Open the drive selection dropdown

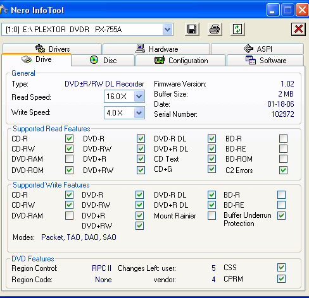168,30
